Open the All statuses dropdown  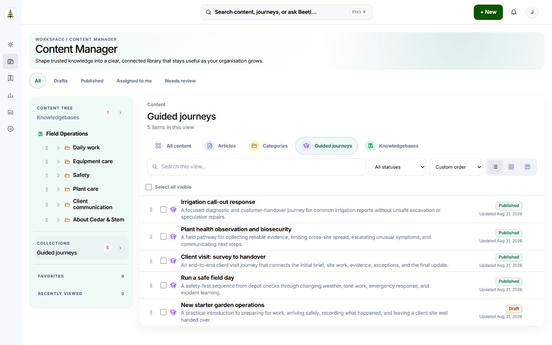[x=397, y=167]
